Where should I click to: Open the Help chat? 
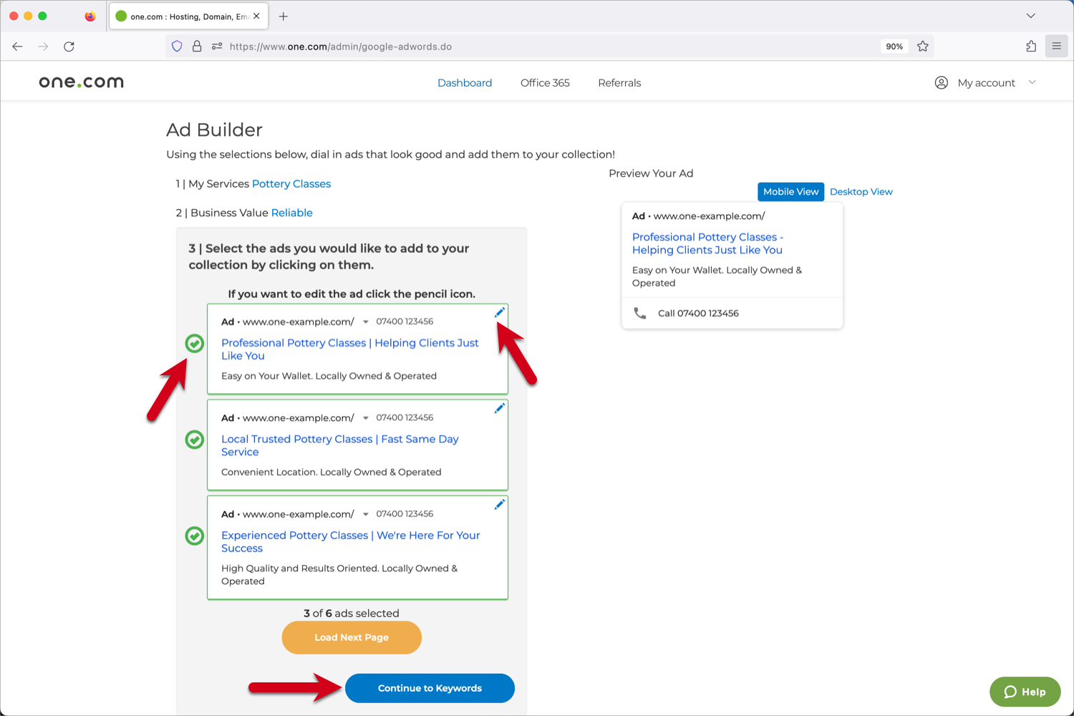tap(1025, 692)
